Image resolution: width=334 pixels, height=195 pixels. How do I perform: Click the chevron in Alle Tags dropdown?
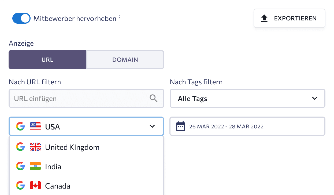[x=315, y=99]
